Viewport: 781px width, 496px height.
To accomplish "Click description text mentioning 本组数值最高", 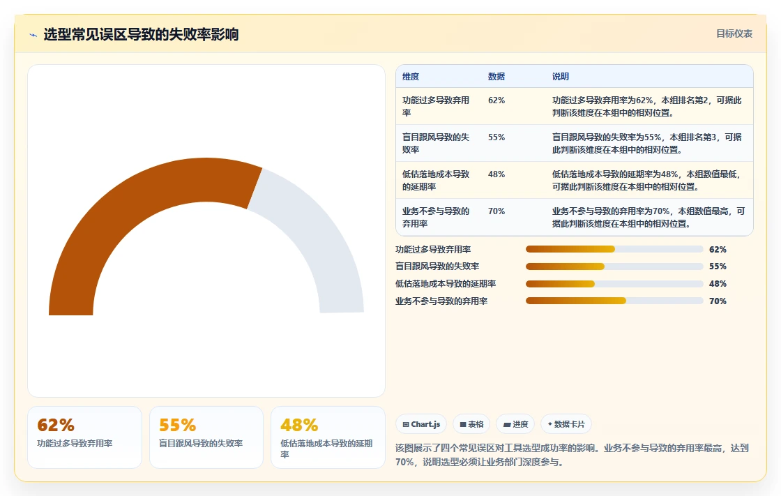I will [648, 217].
